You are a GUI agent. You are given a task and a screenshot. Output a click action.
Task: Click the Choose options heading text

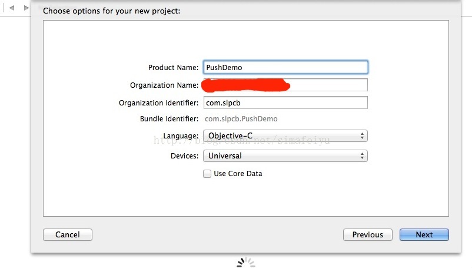coord(112,11)
